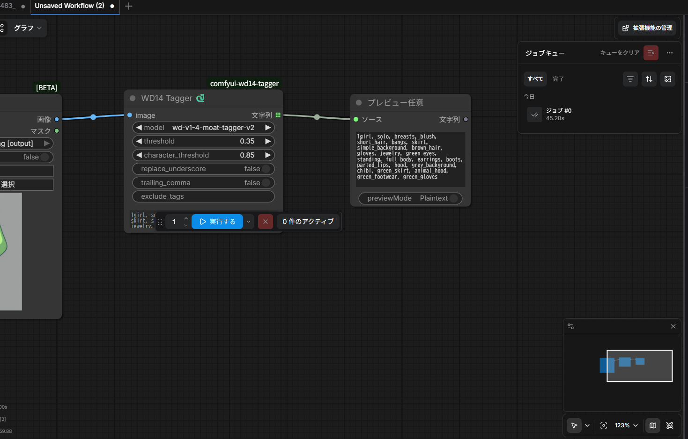688x439 pixels.
Task: Click the character_threshold 0.85 value slider
Action: 204,155
